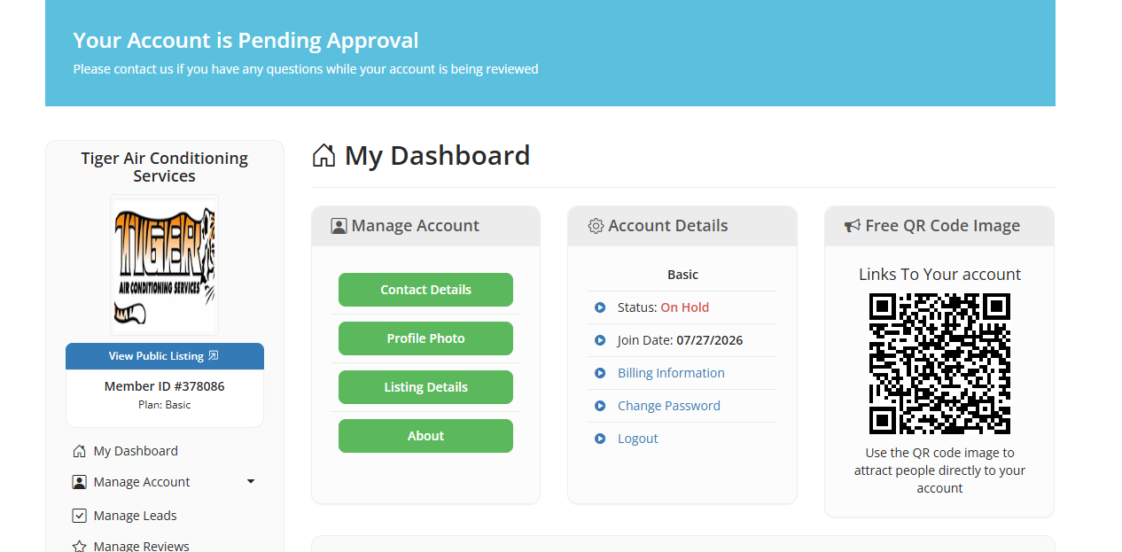
Task: Click the Logout link
Action: coord(638,439)
